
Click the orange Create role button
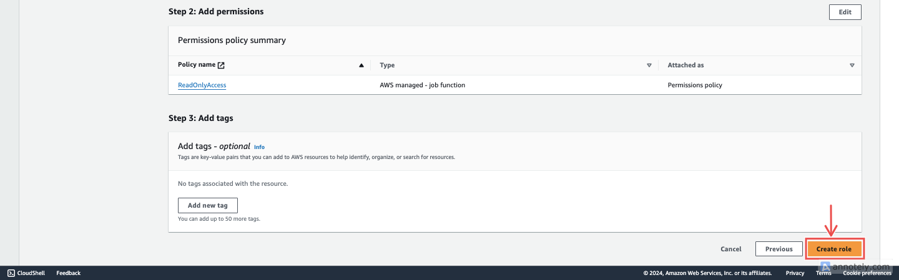[x=833, y=249]
